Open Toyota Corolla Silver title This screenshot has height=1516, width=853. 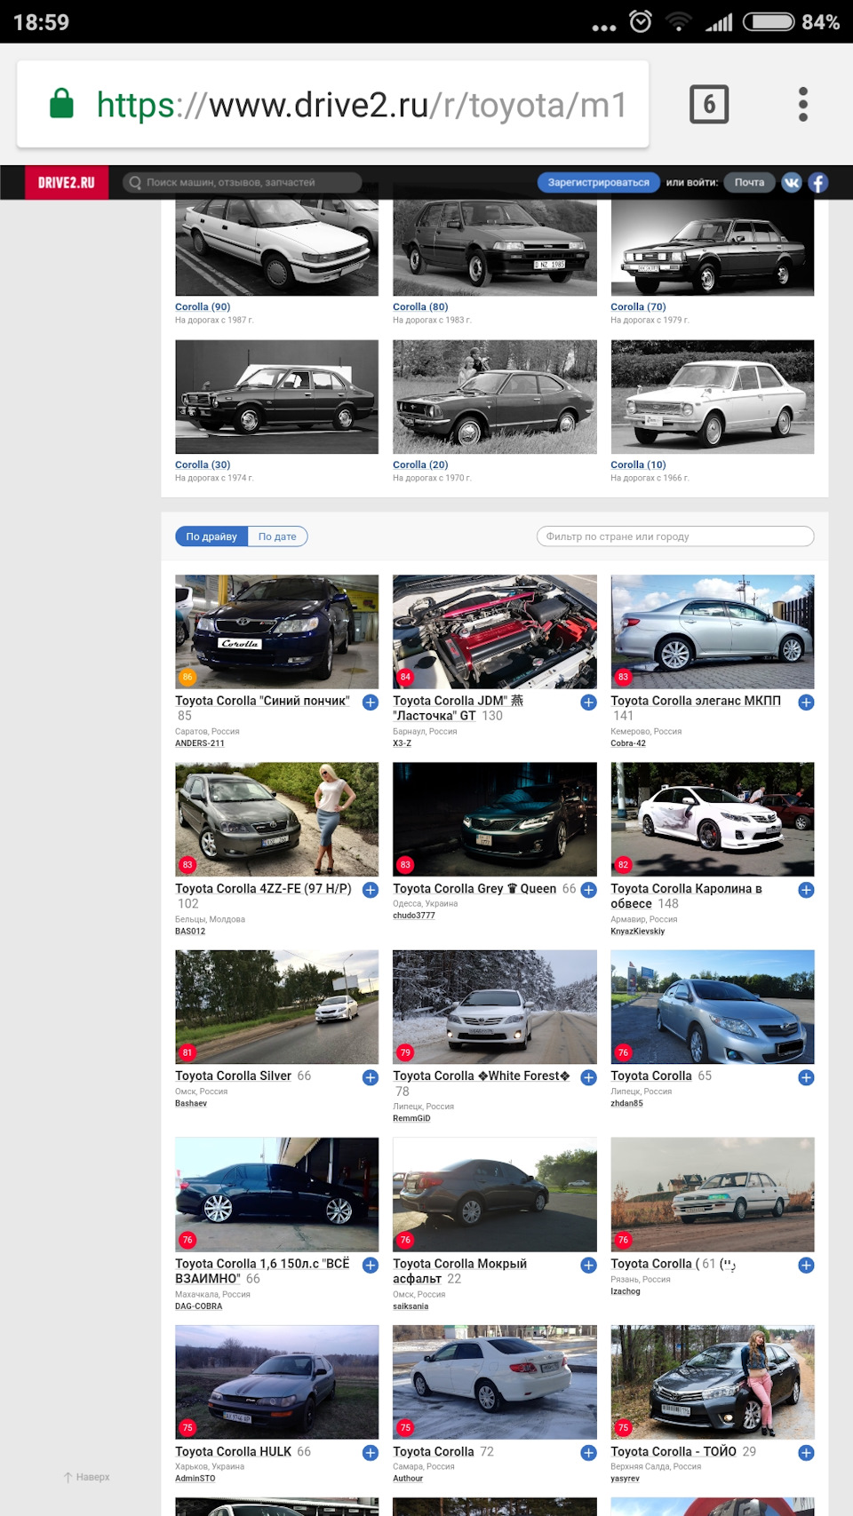point(233,1075)
